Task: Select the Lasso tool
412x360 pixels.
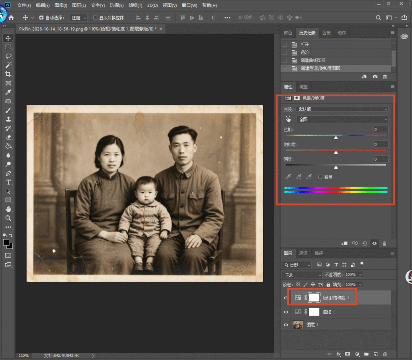Action: [8, 56]
